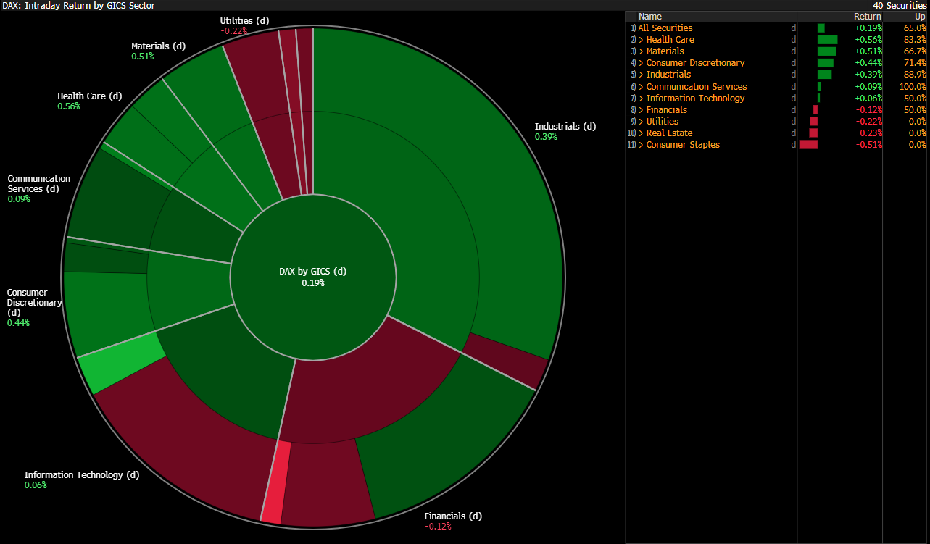Click the +0.56% return value for Health Care

coord(868,40)
